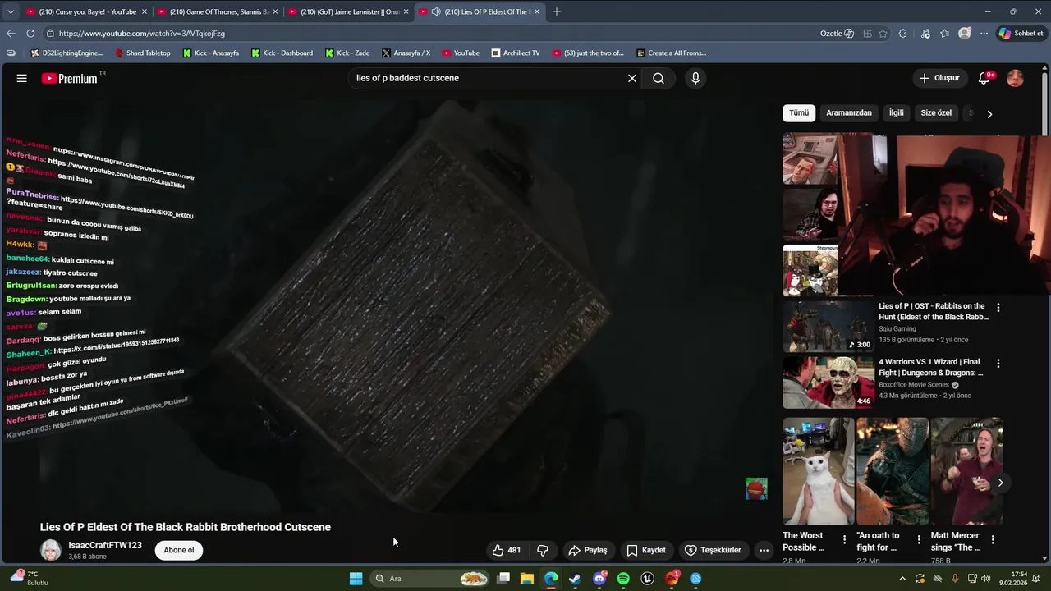1051x591 pixels.
Task: Open the YouTube hamburger guide menu
Action: point(21,78)
